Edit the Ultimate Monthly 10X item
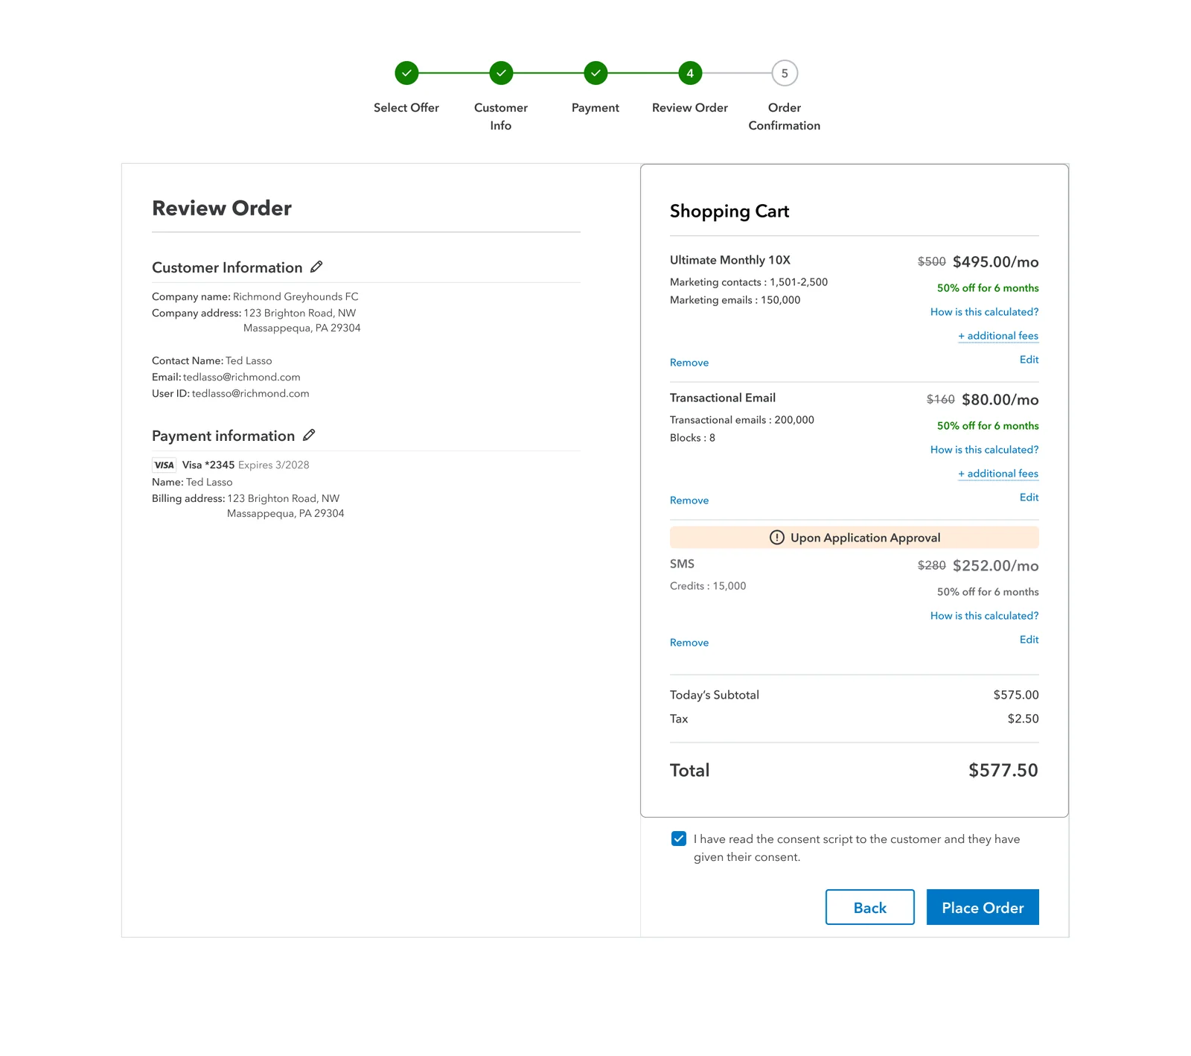Viewport: 1191px width, 1056px height. click(1029, 360)
